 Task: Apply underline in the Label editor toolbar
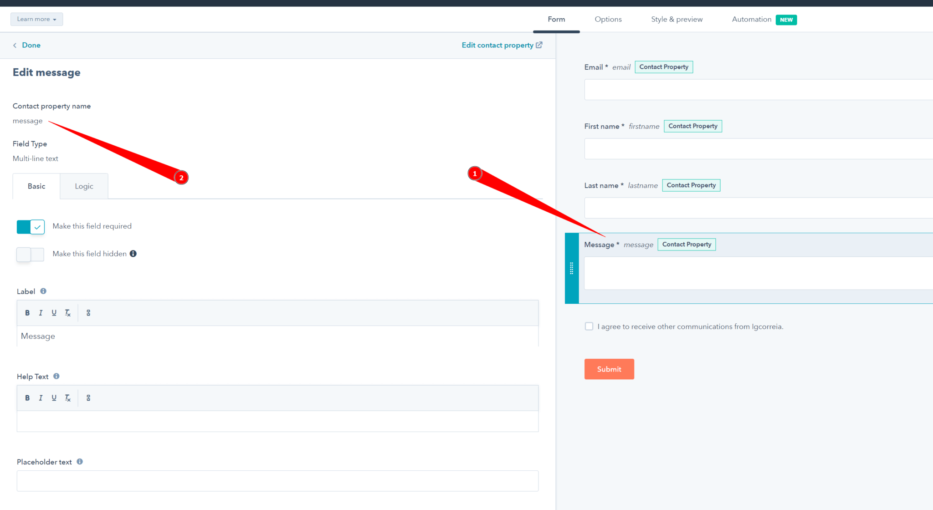(54, 313)
